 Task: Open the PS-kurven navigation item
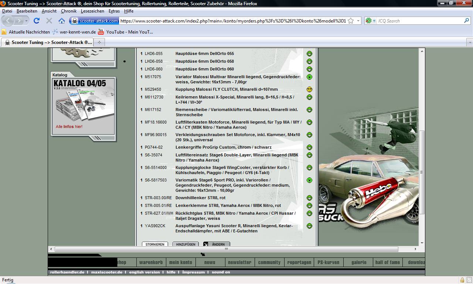click(329, 262)
